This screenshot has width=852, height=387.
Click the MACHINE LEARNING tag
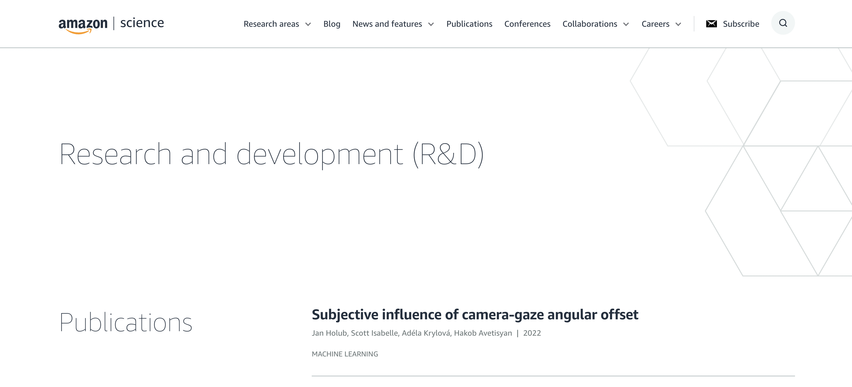345,354
